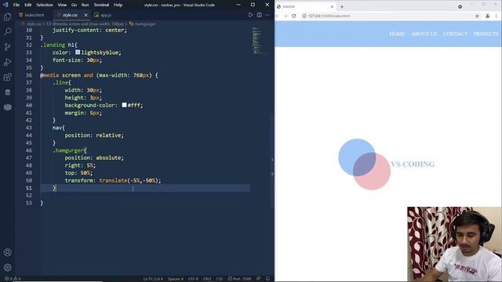Viewport: 502px width, 282px height.
Task: Click the CONTACT navbar link
Action: point(455,34)
